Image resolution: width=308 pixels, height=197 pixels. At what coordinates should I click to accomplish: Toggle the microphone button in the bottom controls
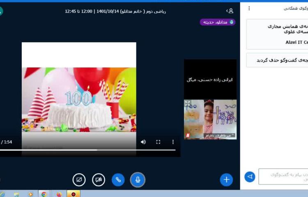tap(138, 179)
